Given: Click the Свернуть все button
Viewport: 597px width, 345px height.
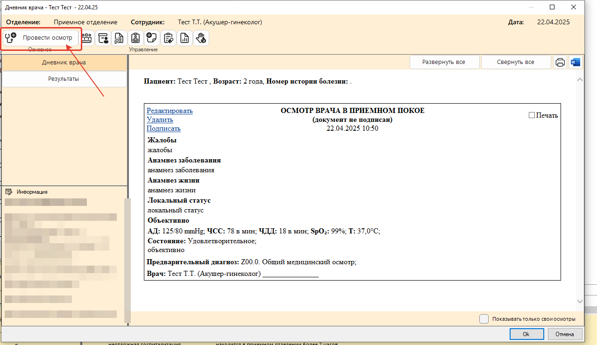Looking at the screenshot, I should 516,62.
